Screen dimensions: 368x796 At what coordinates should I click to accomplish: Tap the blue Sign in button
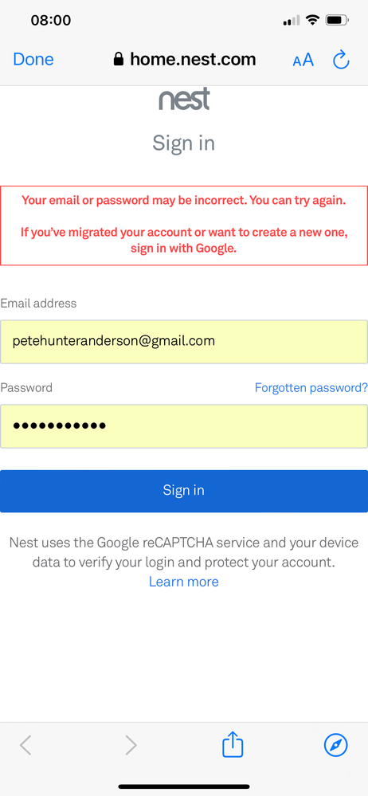click(184, 491)
